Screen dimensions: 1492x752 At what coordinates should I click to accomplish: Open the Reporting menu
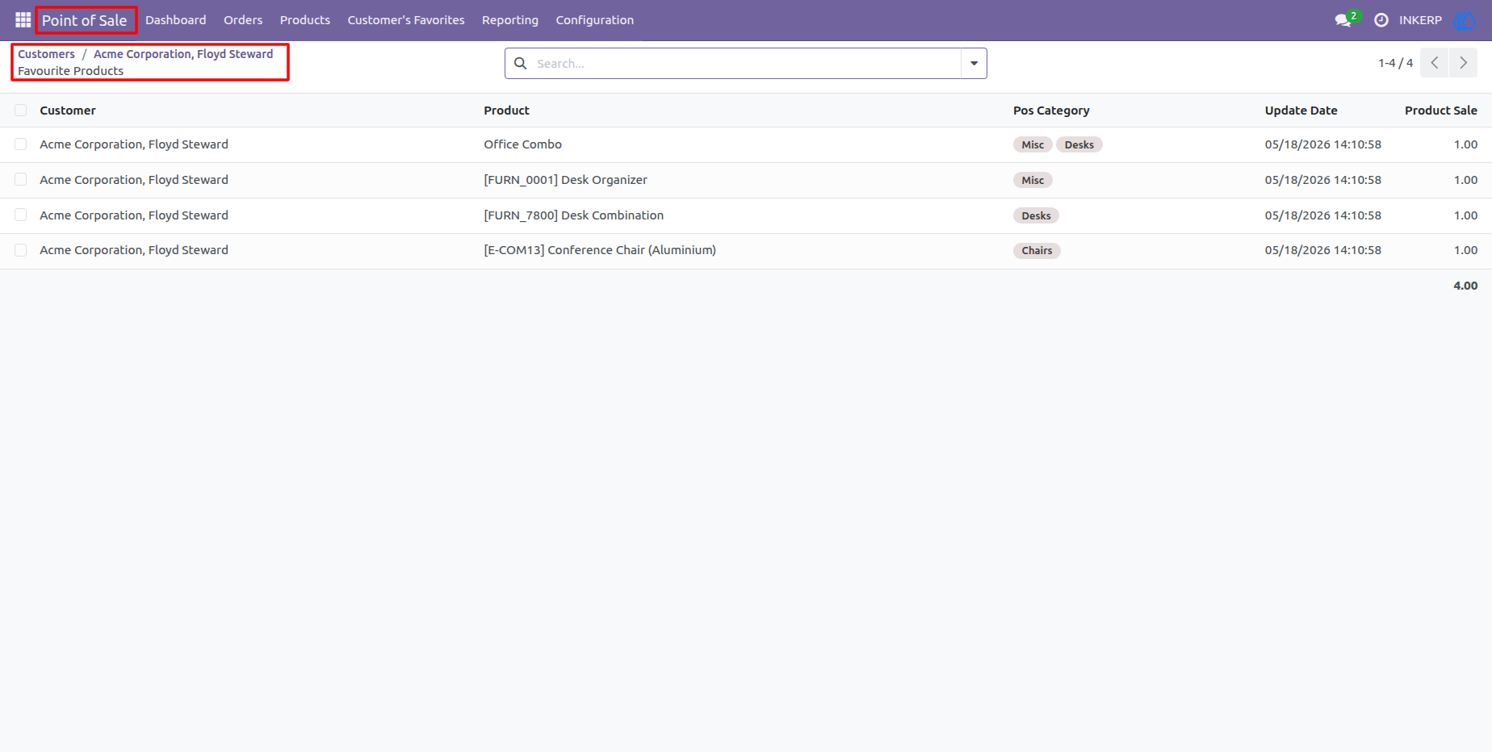[510, 20]
